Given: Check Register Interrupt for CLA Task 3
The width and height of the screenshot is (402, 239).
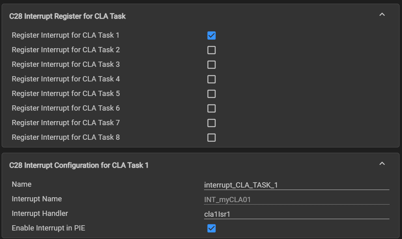Looking at the screenshot, I should [x=211, y=65].
